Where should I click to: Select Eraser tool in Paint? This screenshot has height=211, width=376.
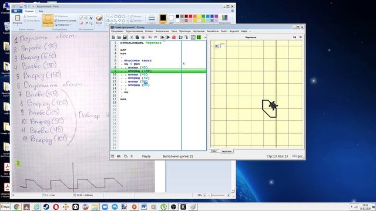(x=82, y=23)
